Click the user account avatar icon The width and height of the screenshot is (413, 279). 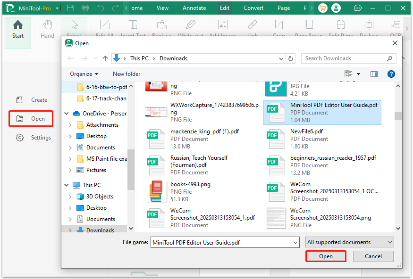[x=336, y=8]
